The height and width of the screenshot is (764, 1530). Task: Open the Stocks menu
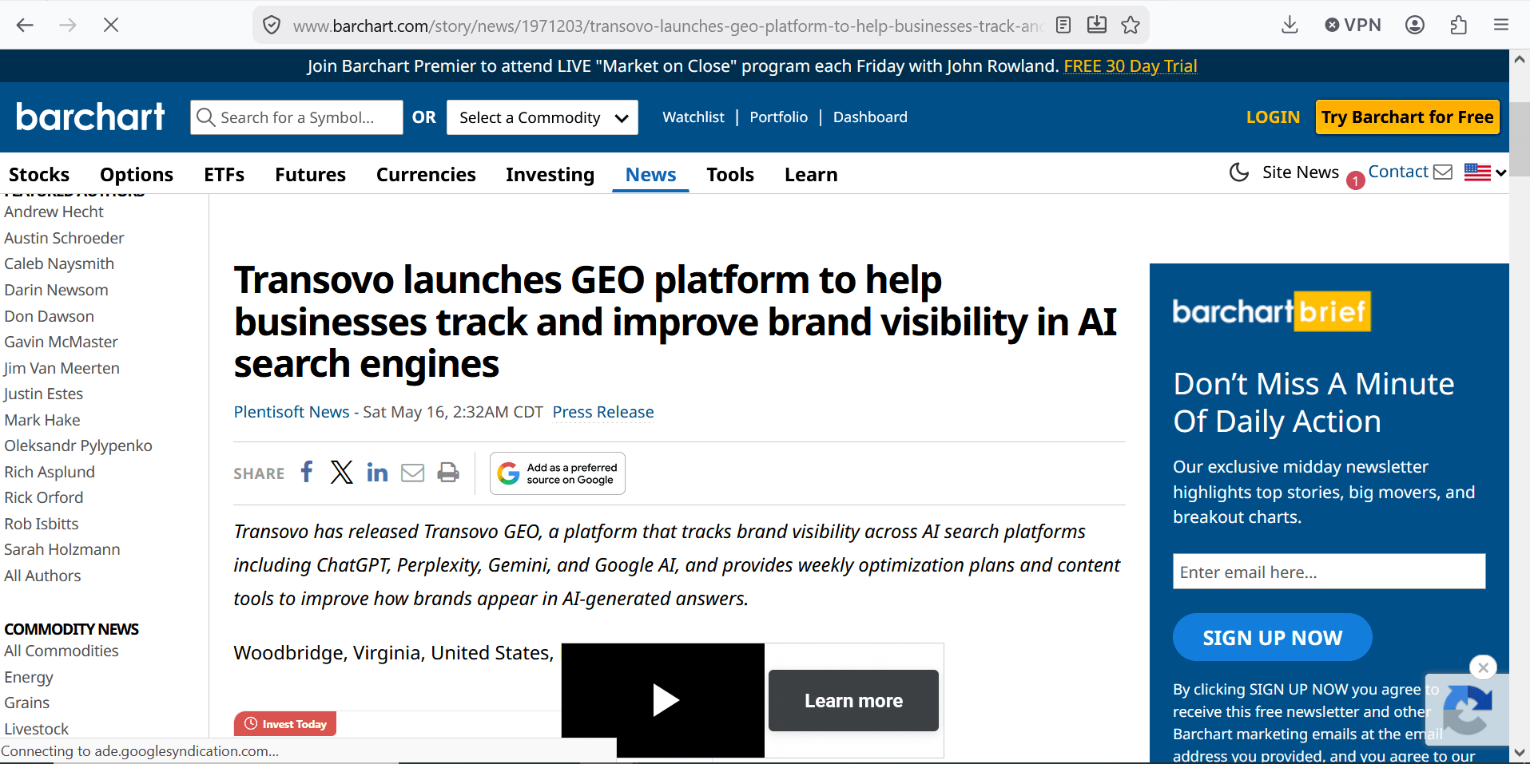tap(39, 175)
